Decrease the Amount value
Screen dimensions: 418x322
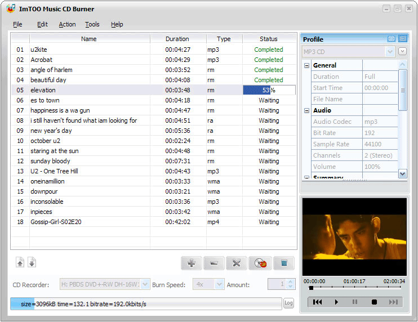(x=290, y=287)
